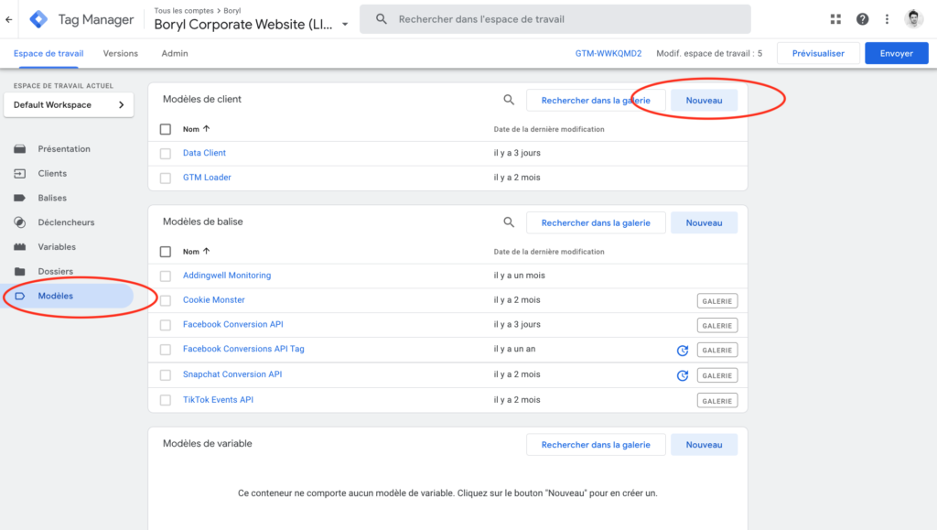Check the Data Client row checkbox
The width and height of the screenshot is (937, 530).
coord(166,154)
